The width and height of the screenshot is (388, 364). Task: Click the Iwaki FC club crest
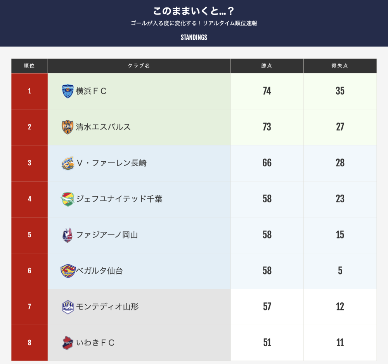click(x=68, y=343)
